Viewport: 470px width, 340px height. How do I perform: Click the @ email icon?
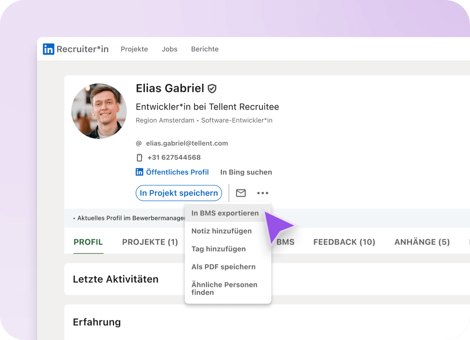139,144
